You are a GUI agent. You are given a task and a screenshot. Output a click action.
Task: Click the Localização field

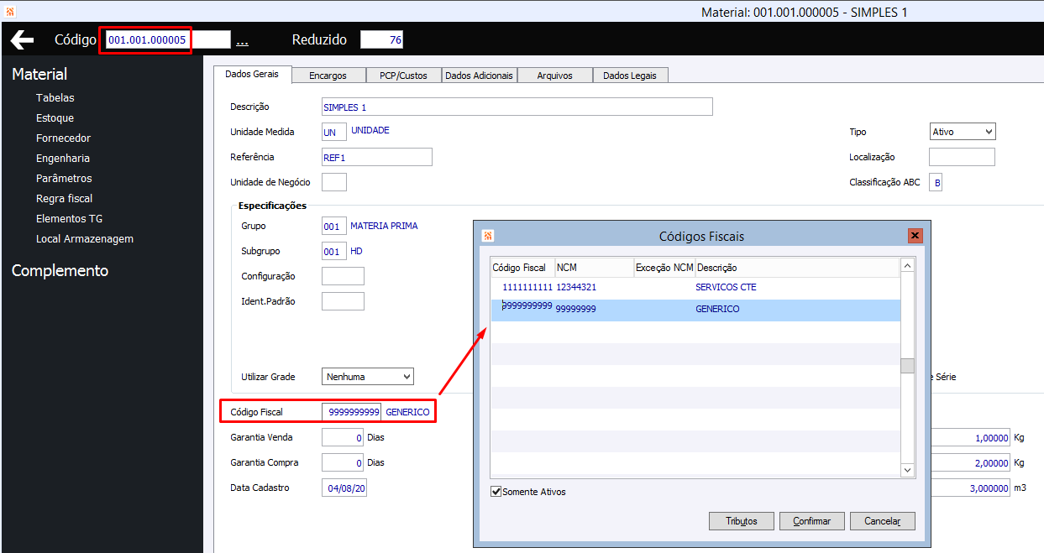(x=962, y=157)
